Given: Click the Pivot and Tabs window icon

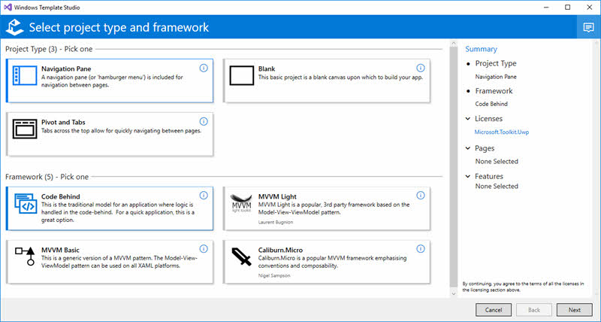Looking at the screenshot, I should tap(25, 129).
